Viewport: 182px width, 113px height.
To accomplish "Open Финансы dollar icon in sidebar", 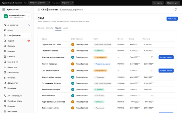I will pos(5,78).
